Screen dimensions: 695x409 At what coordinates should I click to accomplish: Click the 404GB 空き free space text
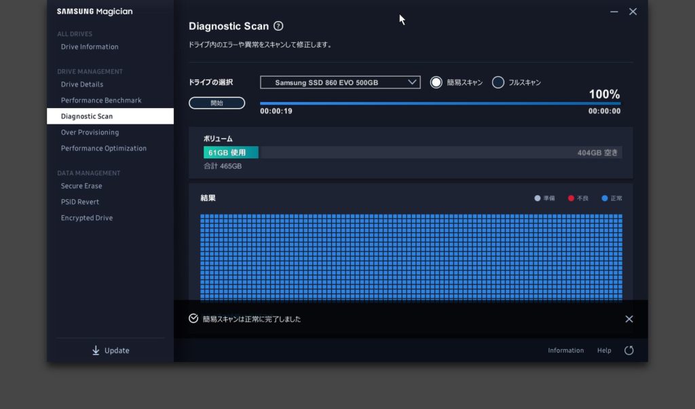(x=597, y=153)
